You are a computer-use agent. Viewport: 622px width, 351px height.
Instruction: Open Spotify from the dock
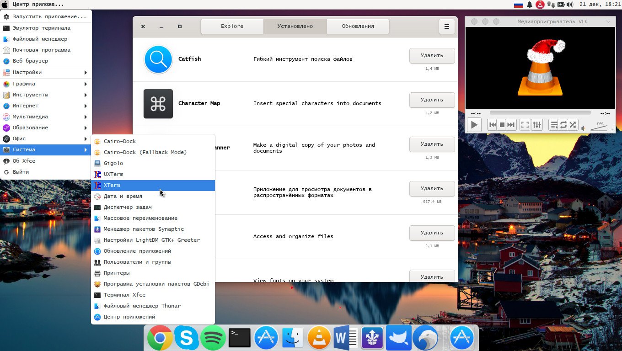pos(213,338)
